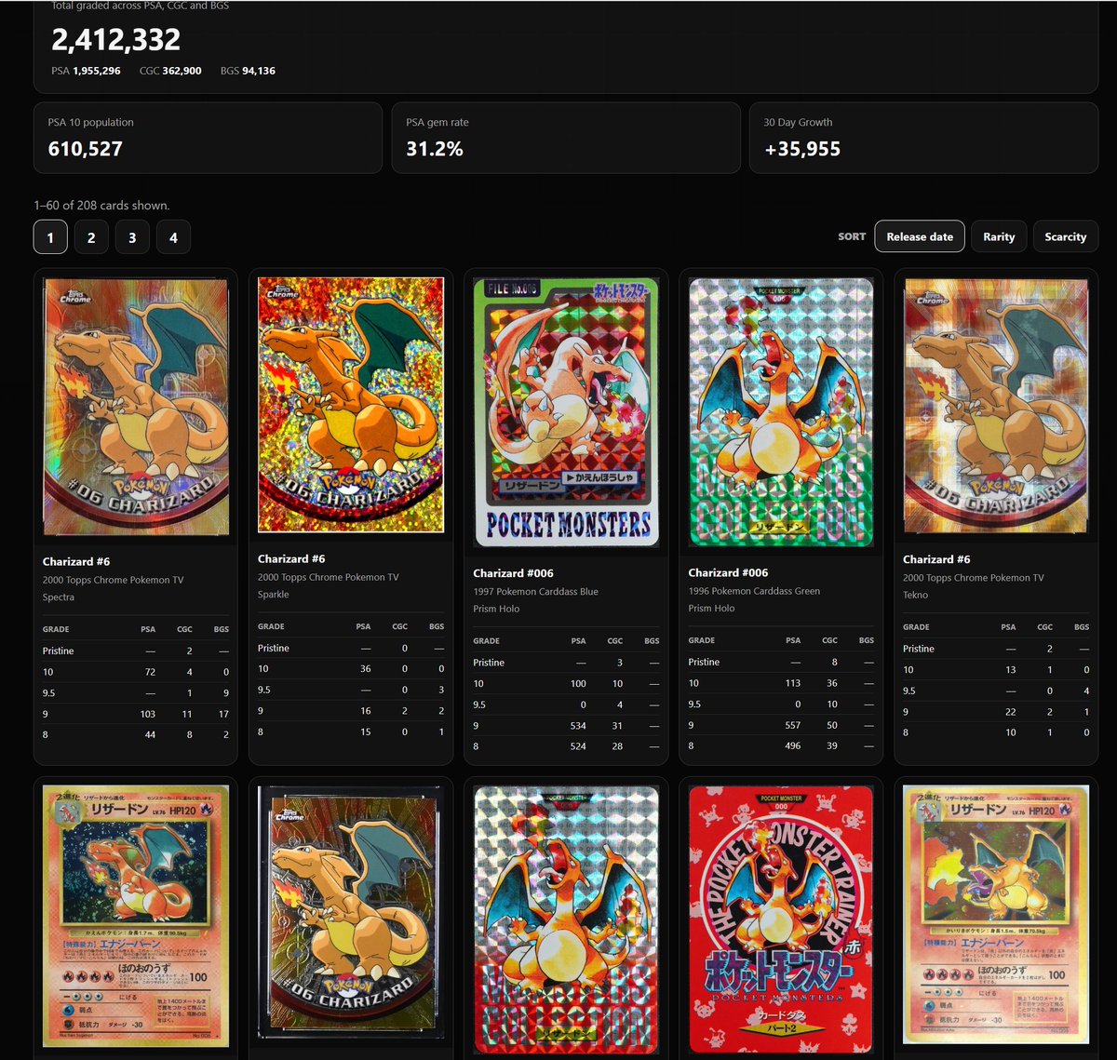Open the Charizard #6 Tekno title
Screen dimensions: 1117x1060
(936, 559)
